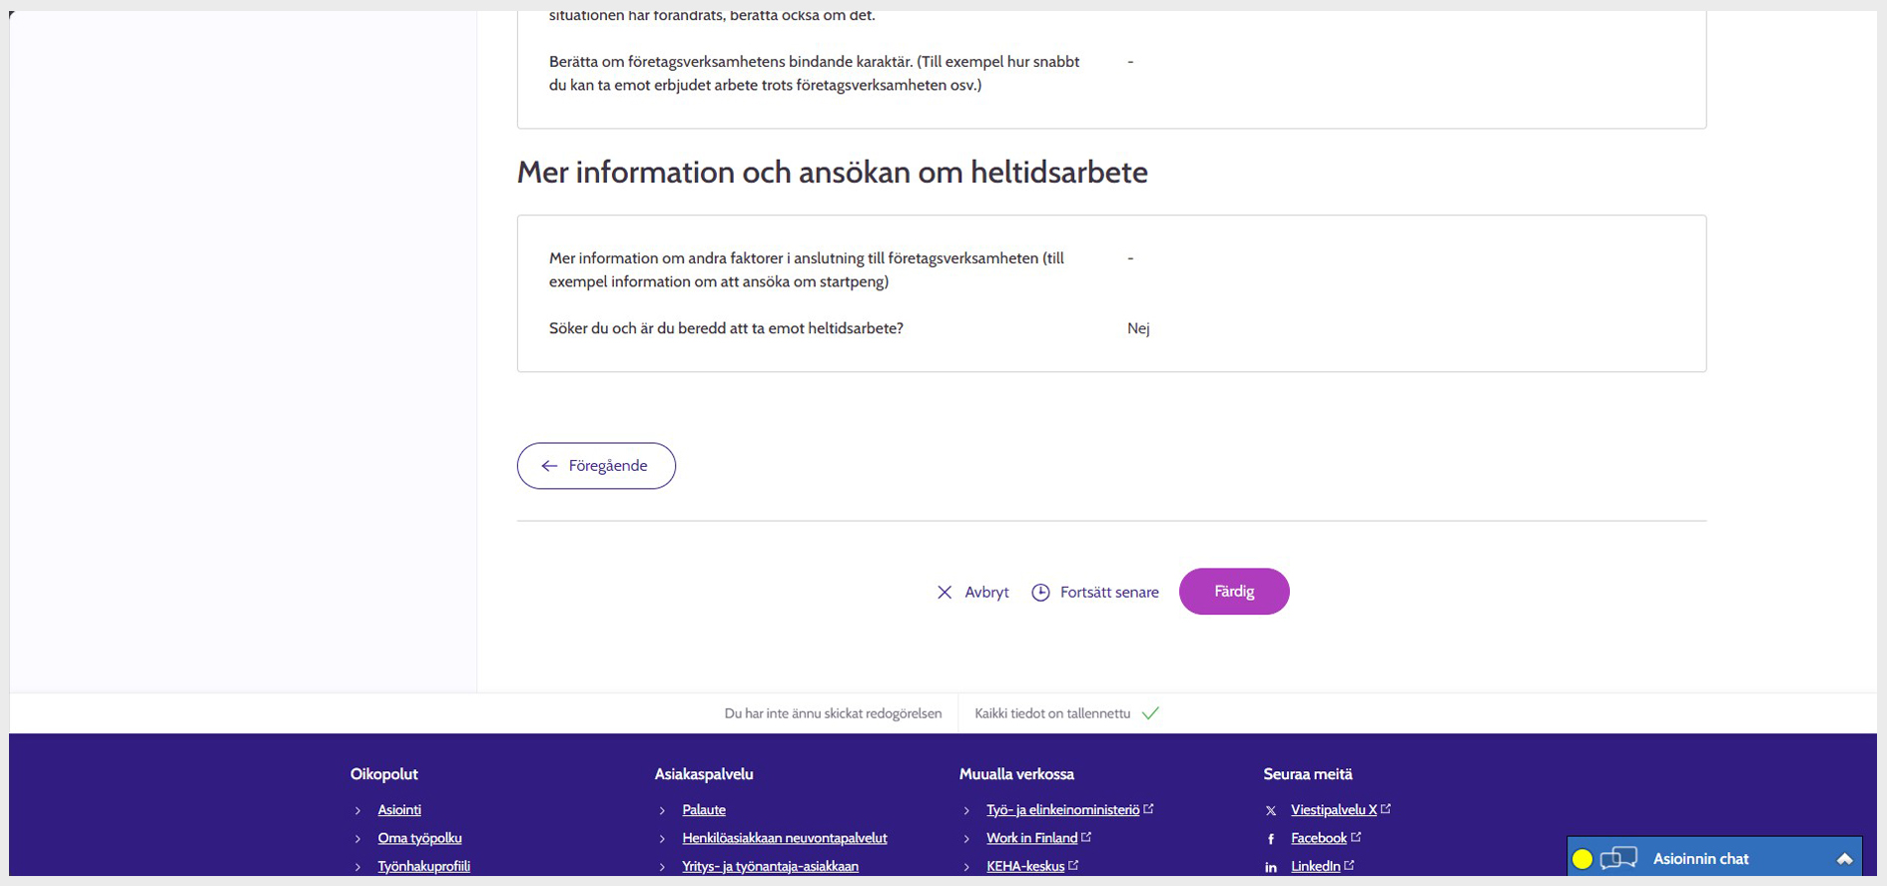Click the left arrow icon in Föregående
1887x886 pixels.
coord(549,466)
